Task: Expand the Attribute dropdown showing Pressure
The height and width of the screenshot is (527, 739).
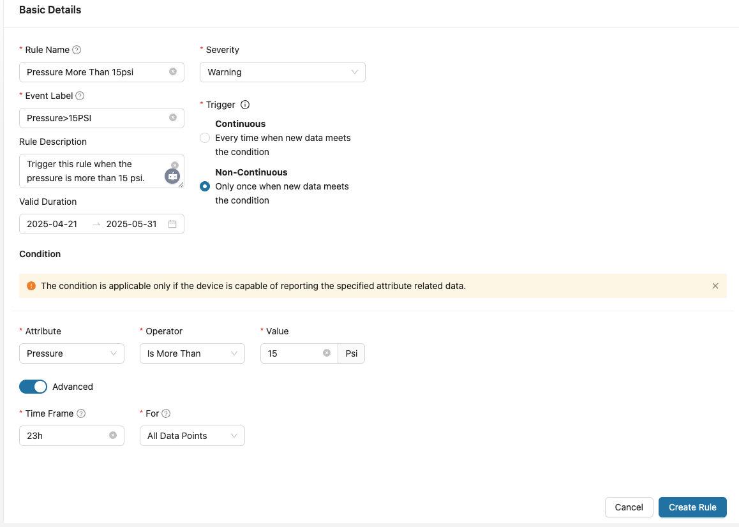Action: (71, 353)
